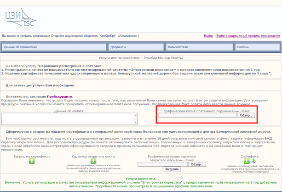The height and width of the screenshot is (192, 282).
Task: Download the Карточка открытого ключа icon
Action: [93, 161]
